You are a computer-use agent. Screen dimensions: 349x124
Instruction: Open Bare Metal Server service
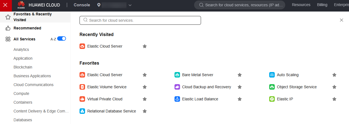(198, 75)
